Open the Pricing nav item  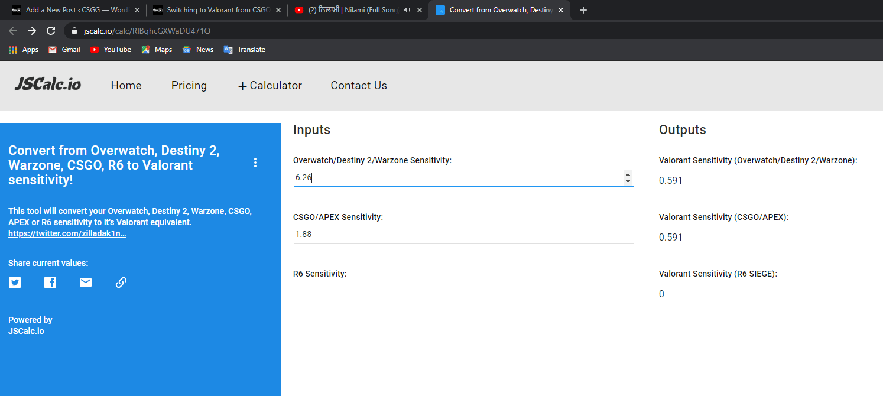pyautogui.click(x=189, y=86)
